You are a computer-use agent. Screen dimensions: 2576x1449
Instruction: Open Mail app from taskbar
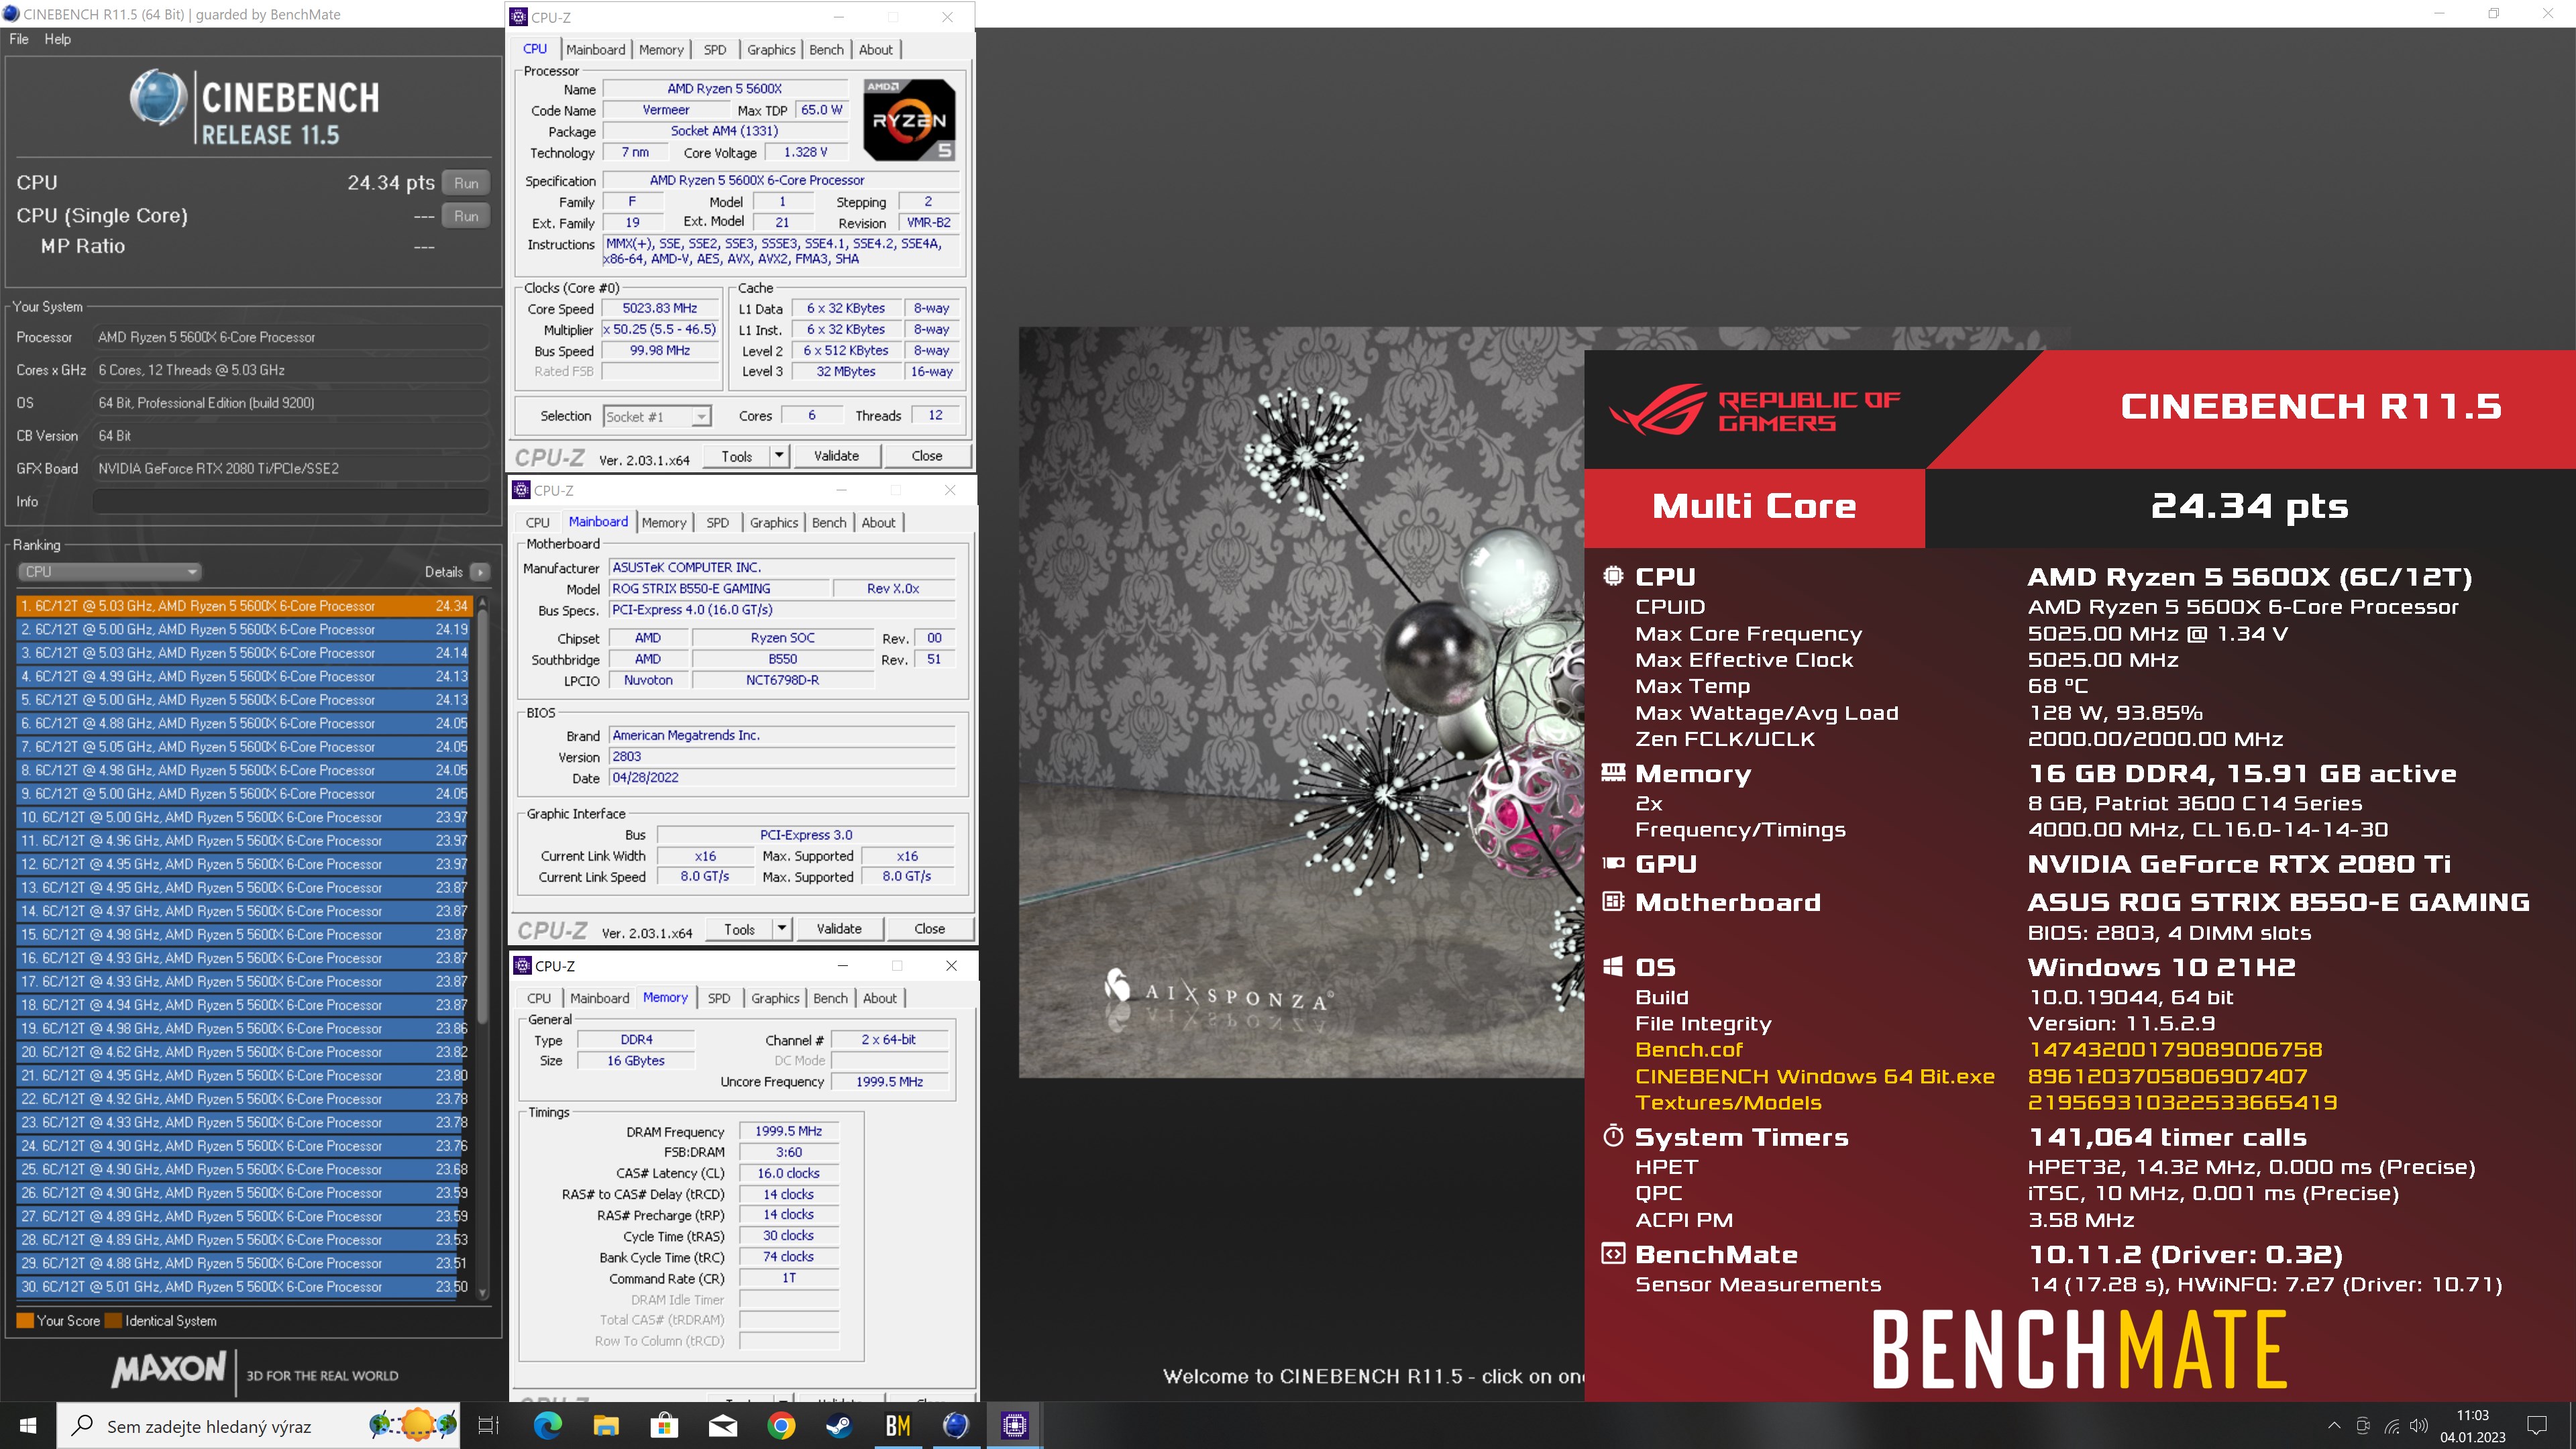pyautogui.click(x=723, y=1425)
